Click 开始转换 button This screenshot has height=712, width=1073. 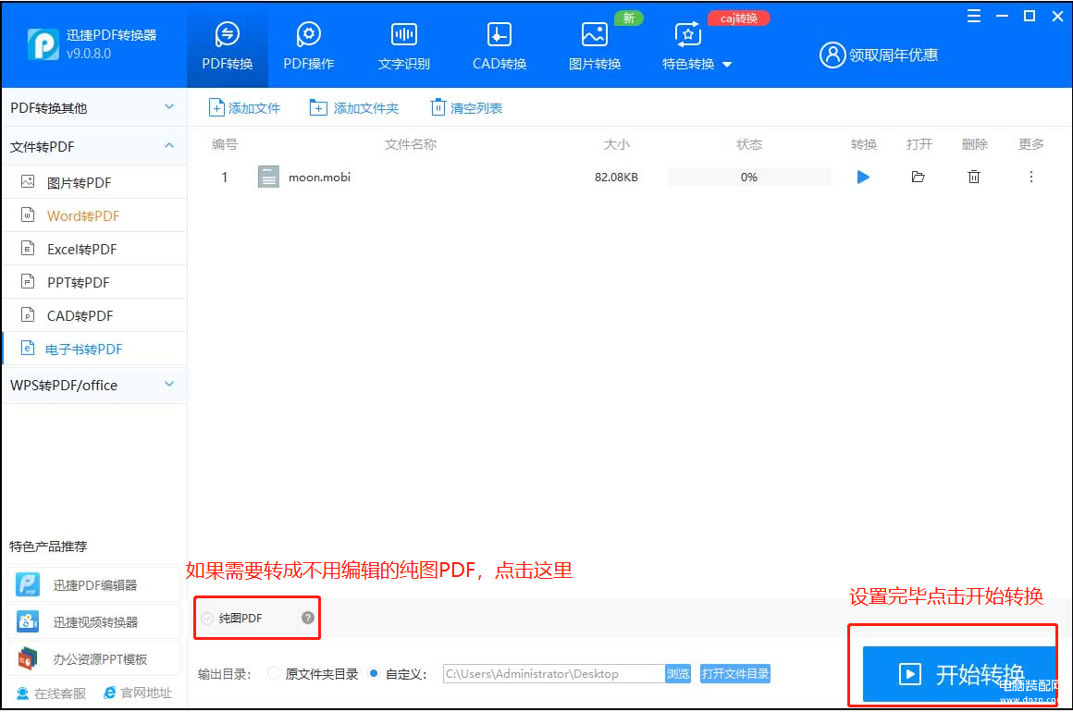(x=958, y=674)
